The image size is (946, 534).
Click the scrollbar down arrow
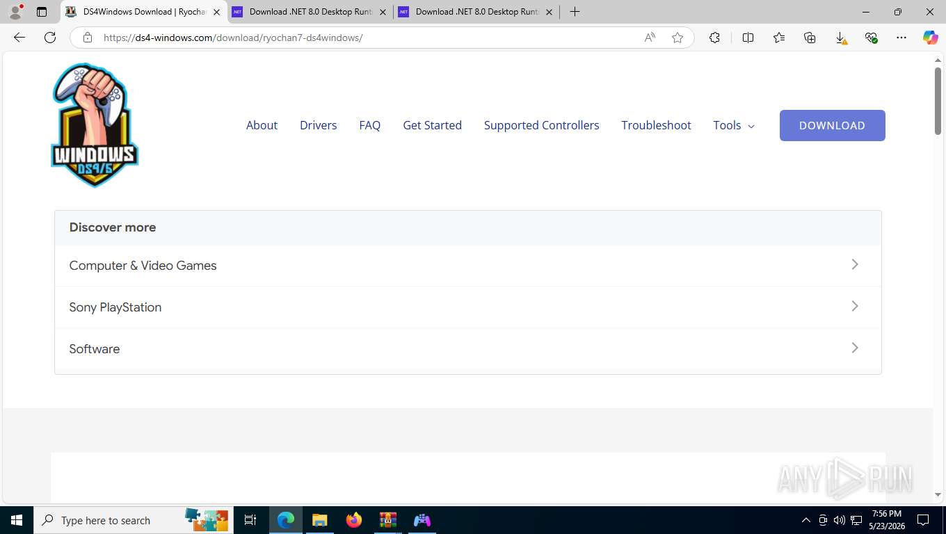tap(938, 494)
